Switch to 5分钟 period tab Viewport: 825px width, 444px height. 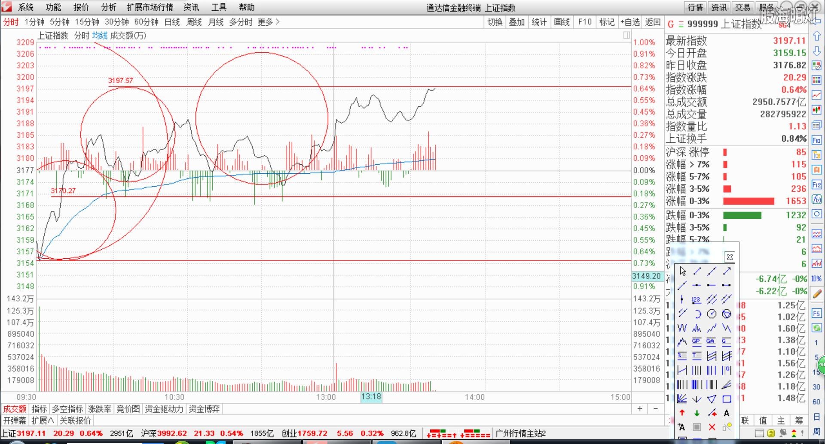(60, 22)
